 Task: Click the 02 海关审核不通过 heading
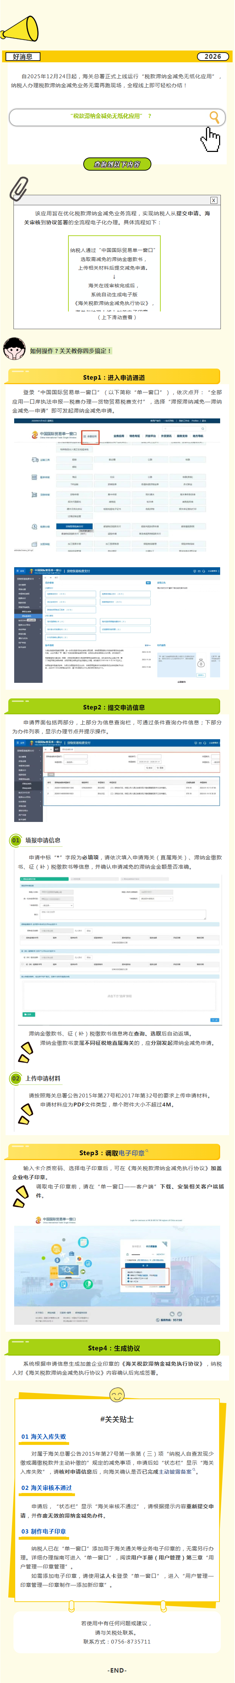coord(46,1488)
